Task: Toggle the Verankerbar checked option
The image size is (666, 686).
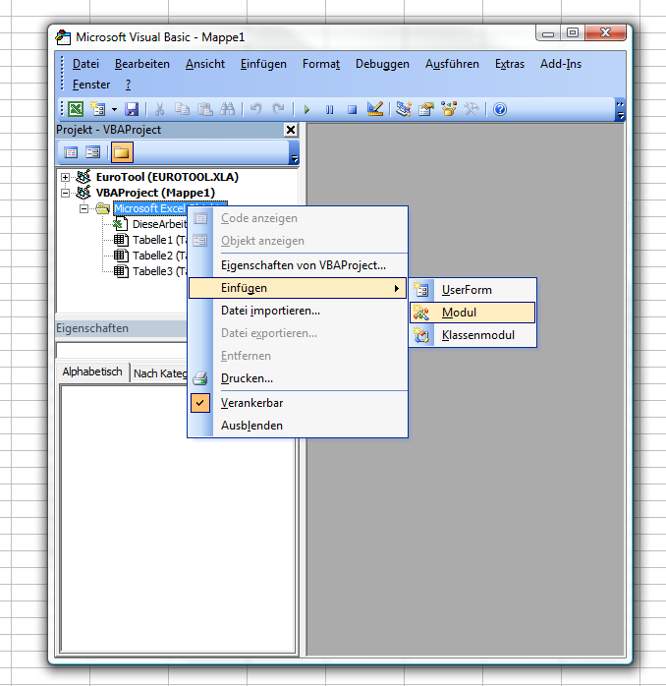Action: point(298,403)
